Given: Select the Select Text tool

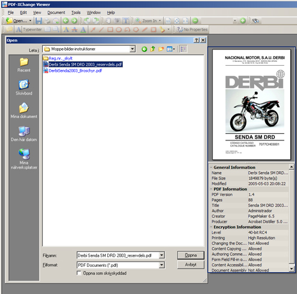Looking at the screenshot, I should coord(126,20).
